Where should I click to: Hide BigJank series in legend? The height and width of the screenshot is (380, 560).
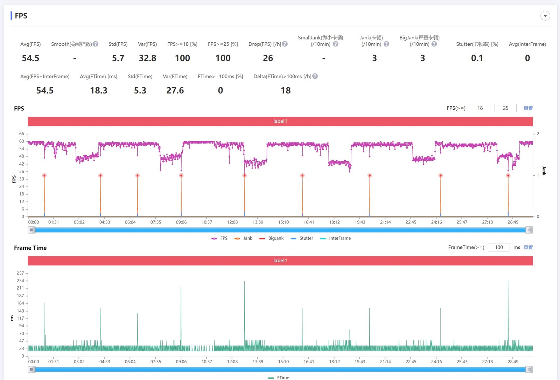[x=272, y=238]
